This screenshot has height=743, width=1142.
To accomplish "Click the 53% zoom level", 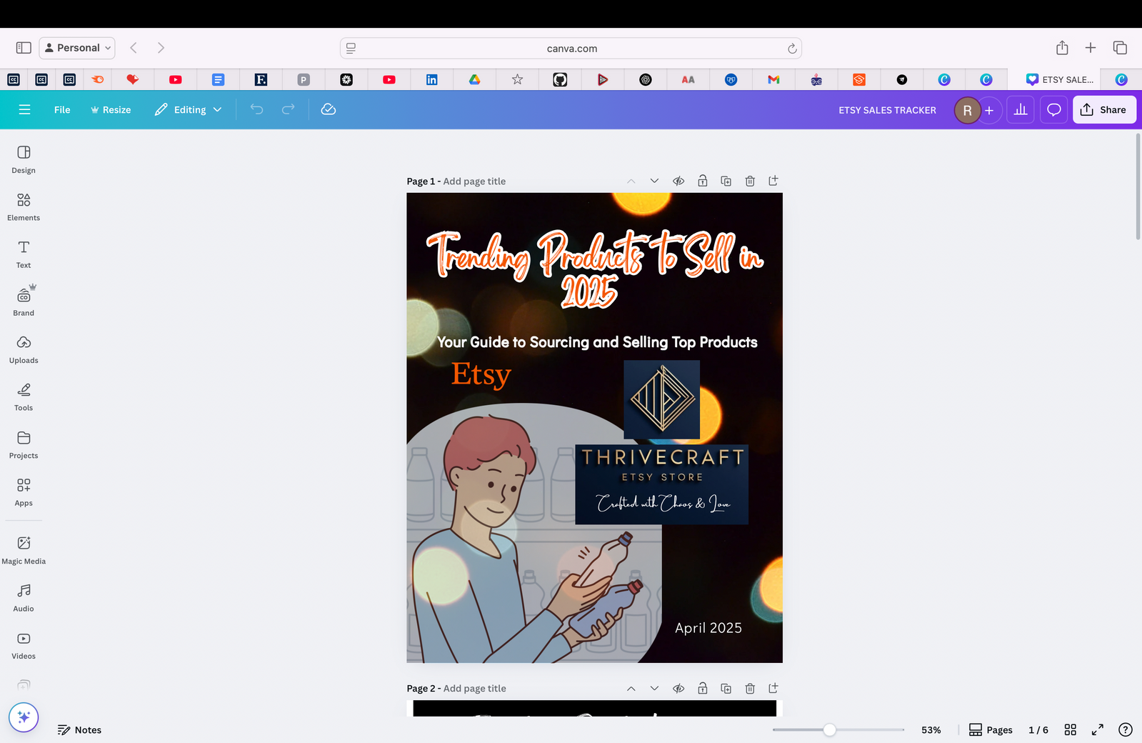I will [x=931, y=729].
